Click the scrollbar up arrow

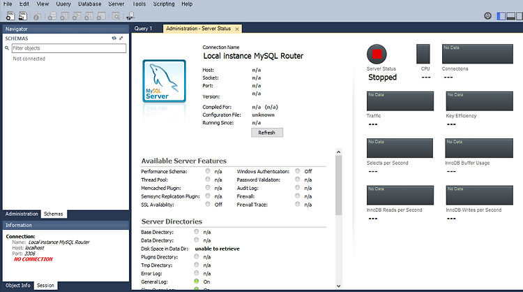338,152
